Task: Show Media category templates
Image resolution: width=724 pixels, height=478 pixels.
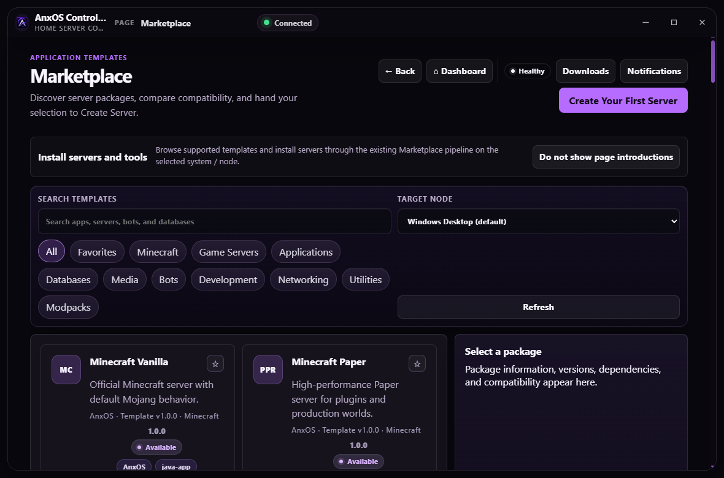Action: pyautogui.click(x=125, y=279)
